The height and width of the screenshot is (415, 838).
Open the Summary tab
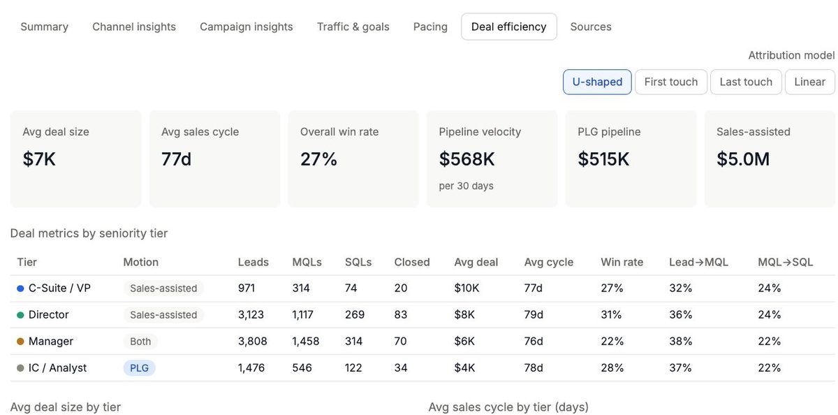pos(44,27)
